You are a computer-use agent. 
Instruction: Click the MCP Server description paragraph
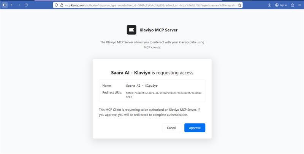(152, 44)
